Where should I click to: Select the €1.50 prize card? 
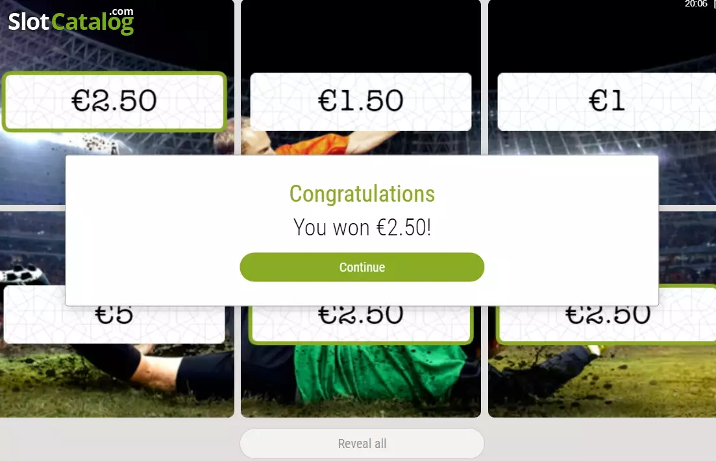click(361, 102)
